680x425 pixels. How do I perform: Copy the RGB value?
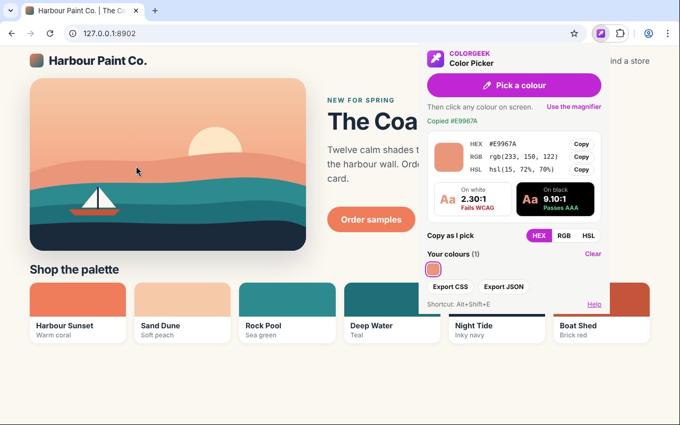[x=581, y=157]
